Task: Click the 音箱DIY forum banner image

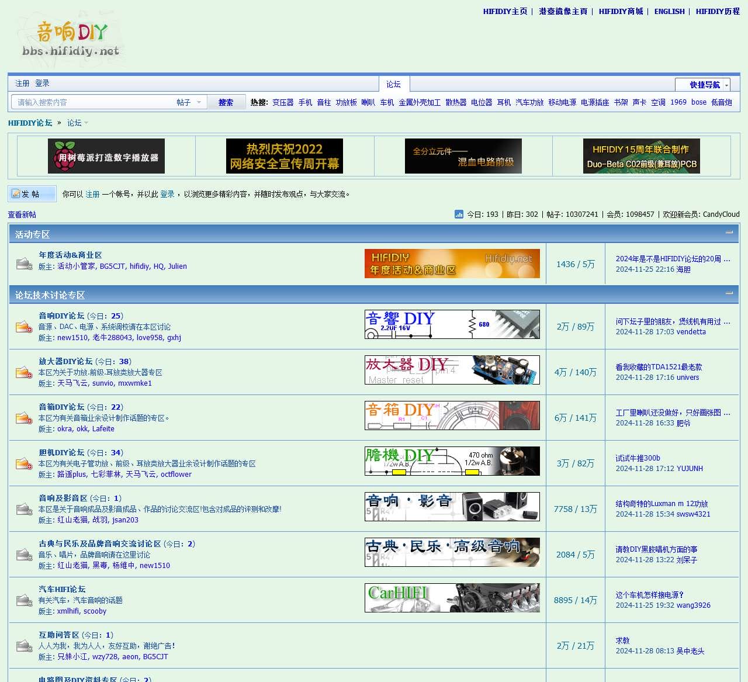Action: (x=452, y=416)
